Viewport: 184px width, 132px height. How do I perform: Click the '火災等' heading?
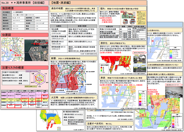[x=74, y=97]
